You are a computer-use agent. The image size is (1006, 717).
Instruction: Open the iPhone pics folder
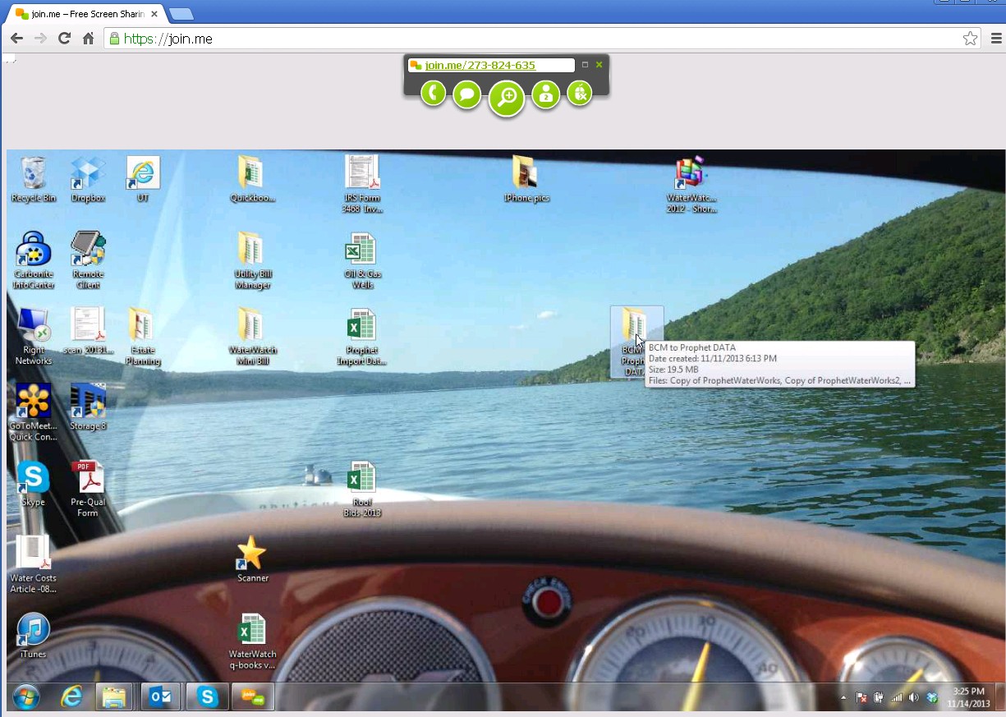pos(526,179)
